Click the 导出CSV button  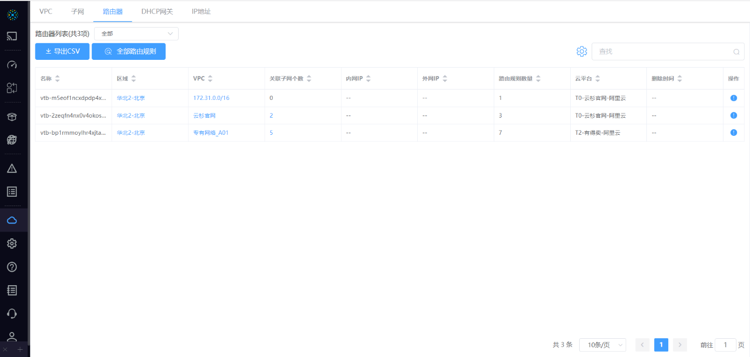click(62, 52)
